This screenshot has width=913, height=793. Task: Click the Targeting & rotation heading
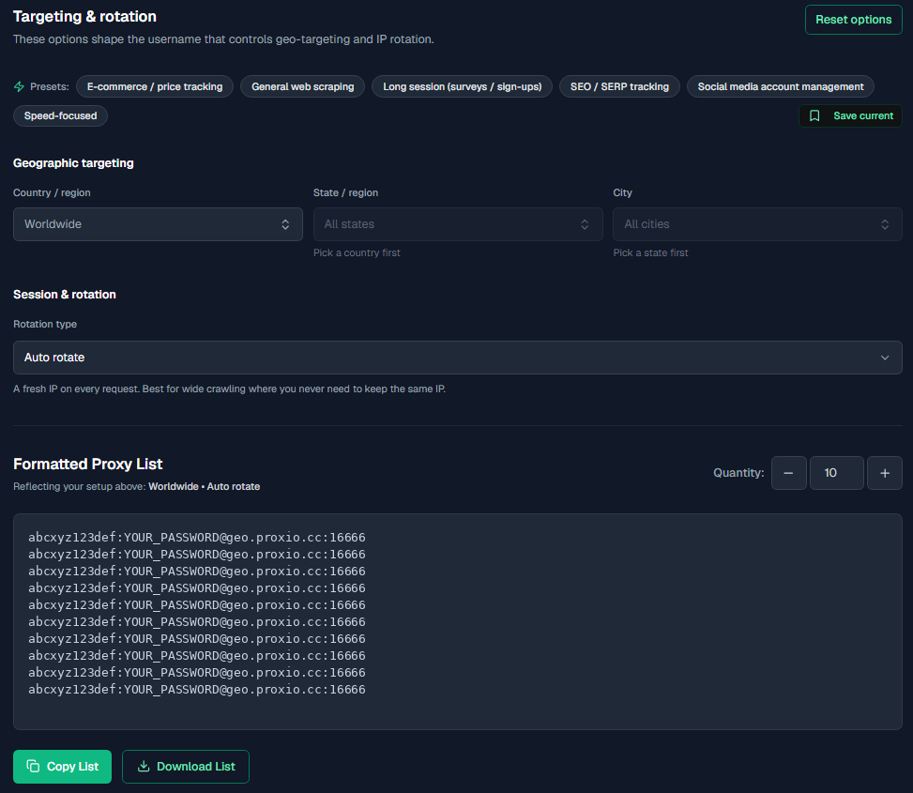coord(85,16)
